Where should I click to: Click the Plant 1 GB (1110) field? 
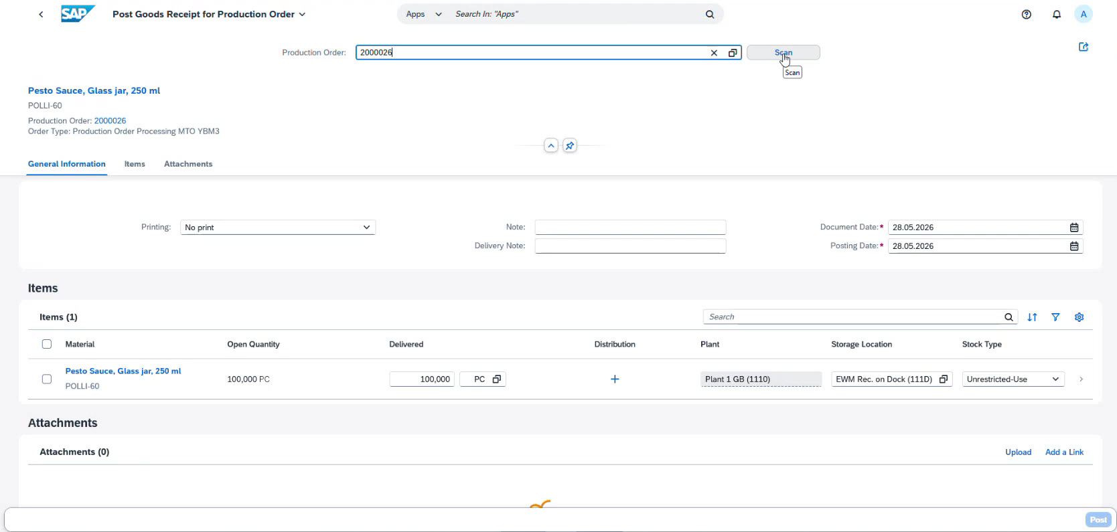[x=761, y=379]
